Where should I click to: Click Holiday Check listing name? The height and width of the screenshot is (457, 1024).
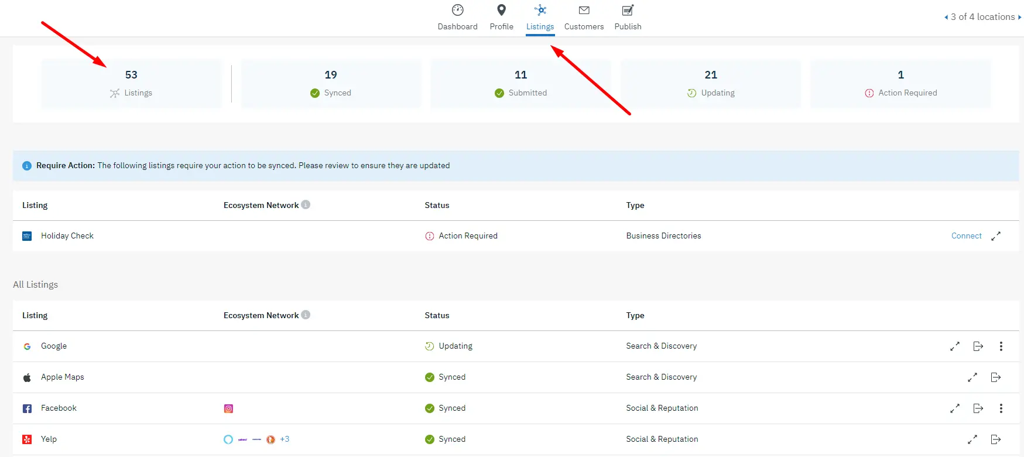67,236
